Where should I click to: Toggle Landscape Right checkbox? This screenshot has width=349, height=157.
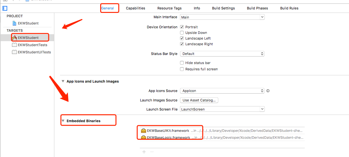[182, 44]
